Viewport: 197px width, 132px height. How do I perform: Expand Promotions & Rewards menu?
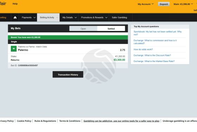pos(94,18)
